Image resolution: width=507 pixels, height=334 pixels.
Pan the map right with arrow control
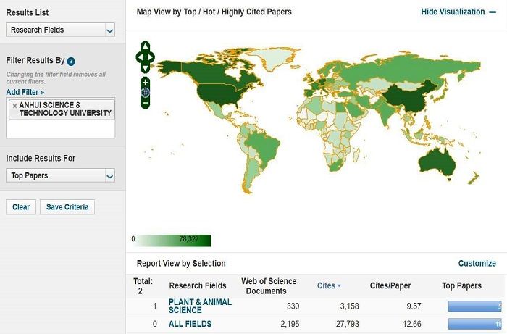tap(151, 57)
